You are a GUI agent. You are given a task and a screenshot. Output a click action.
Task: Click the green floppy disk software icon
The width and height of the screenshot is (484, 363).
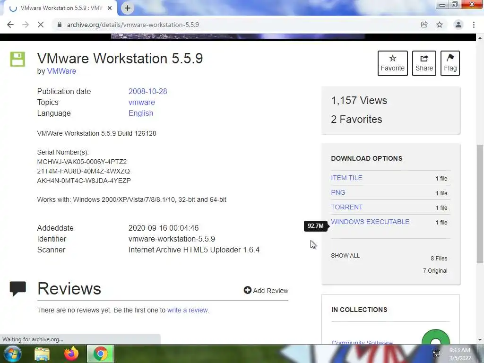click(x=17, y=59)
